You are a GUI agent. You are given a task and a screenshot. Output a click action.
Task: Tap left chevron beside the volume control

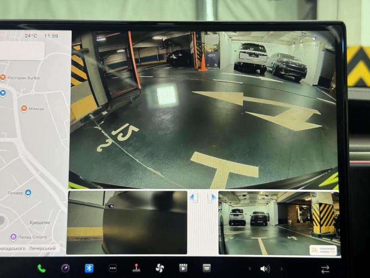point(250,267)
